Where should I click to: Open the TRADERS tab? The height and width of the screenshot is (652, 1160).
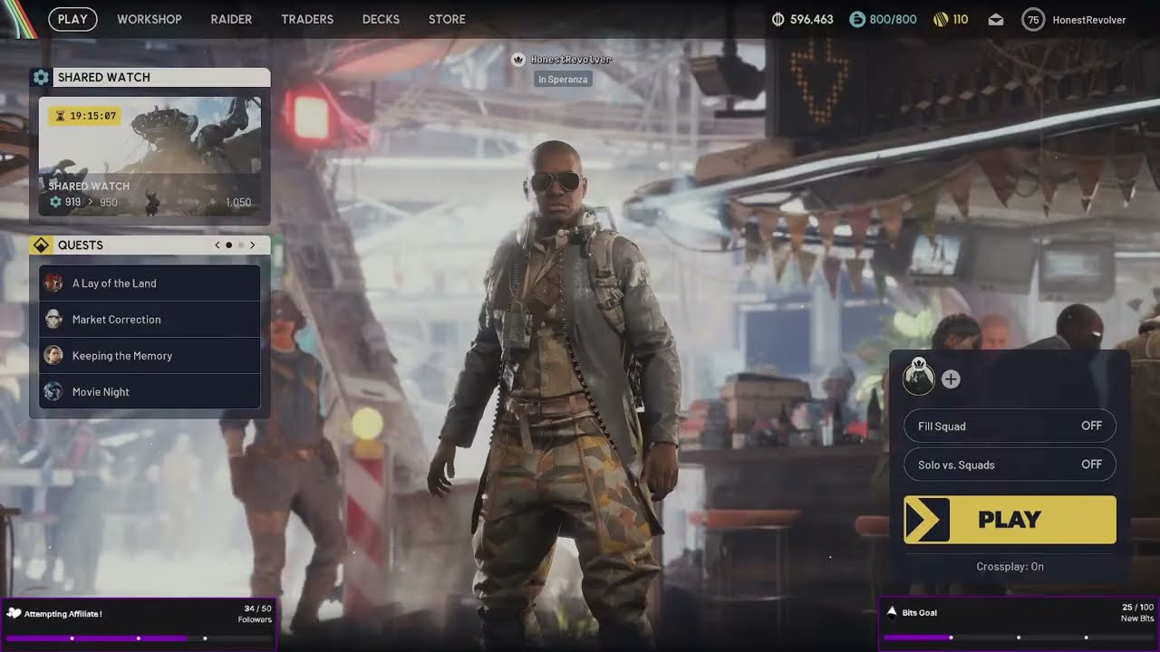point(307,19)
